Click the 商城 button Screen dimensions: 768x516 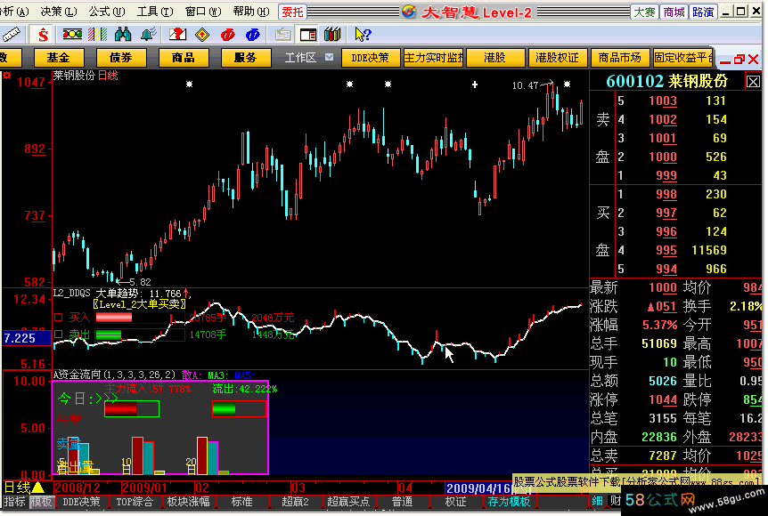674,12
